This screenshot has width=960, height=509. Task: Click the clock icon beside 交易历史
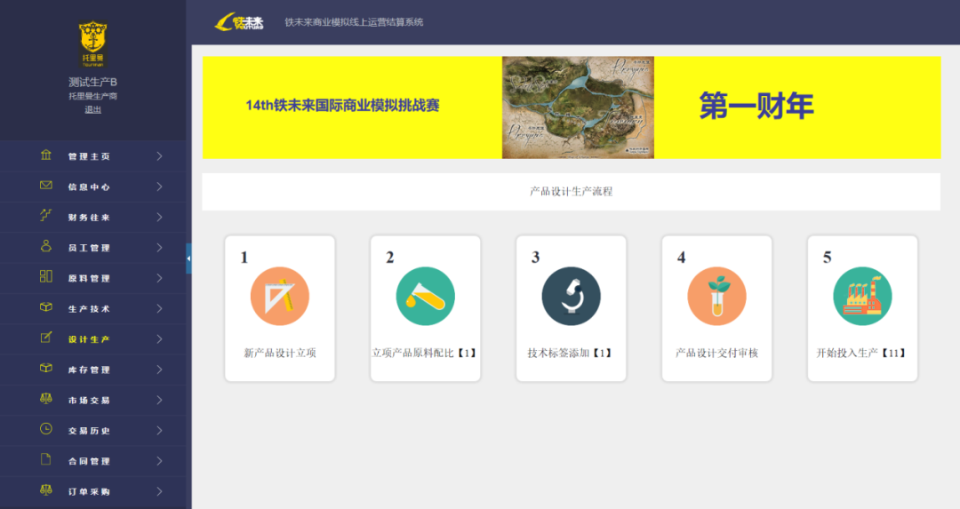(46, 429)
